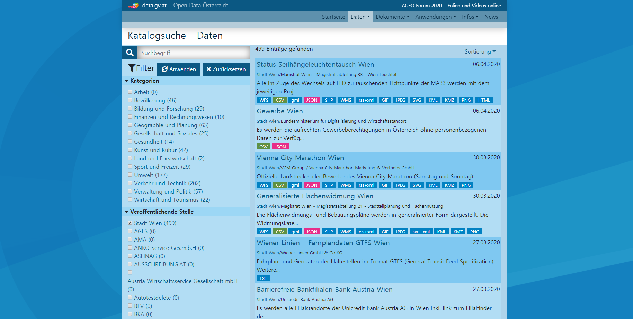Open the Vienna City Marathon Wien dataset
This screenshot has width=633, height=319.
300,158
